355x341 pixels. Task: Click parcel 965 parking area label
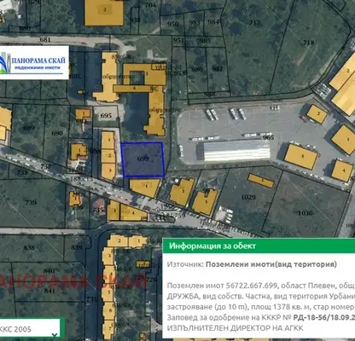click(269, 137)
